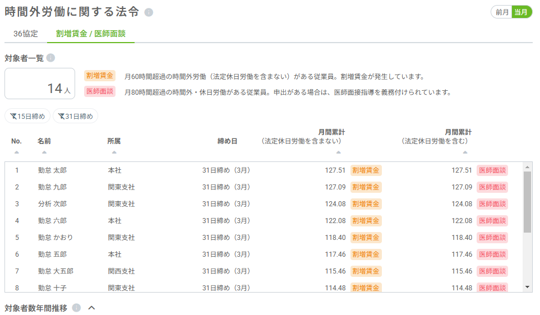The height and width of the screenshot is (315, 540).
Task: Click the sort arrow under 名前 column
Action: (44, 152)
